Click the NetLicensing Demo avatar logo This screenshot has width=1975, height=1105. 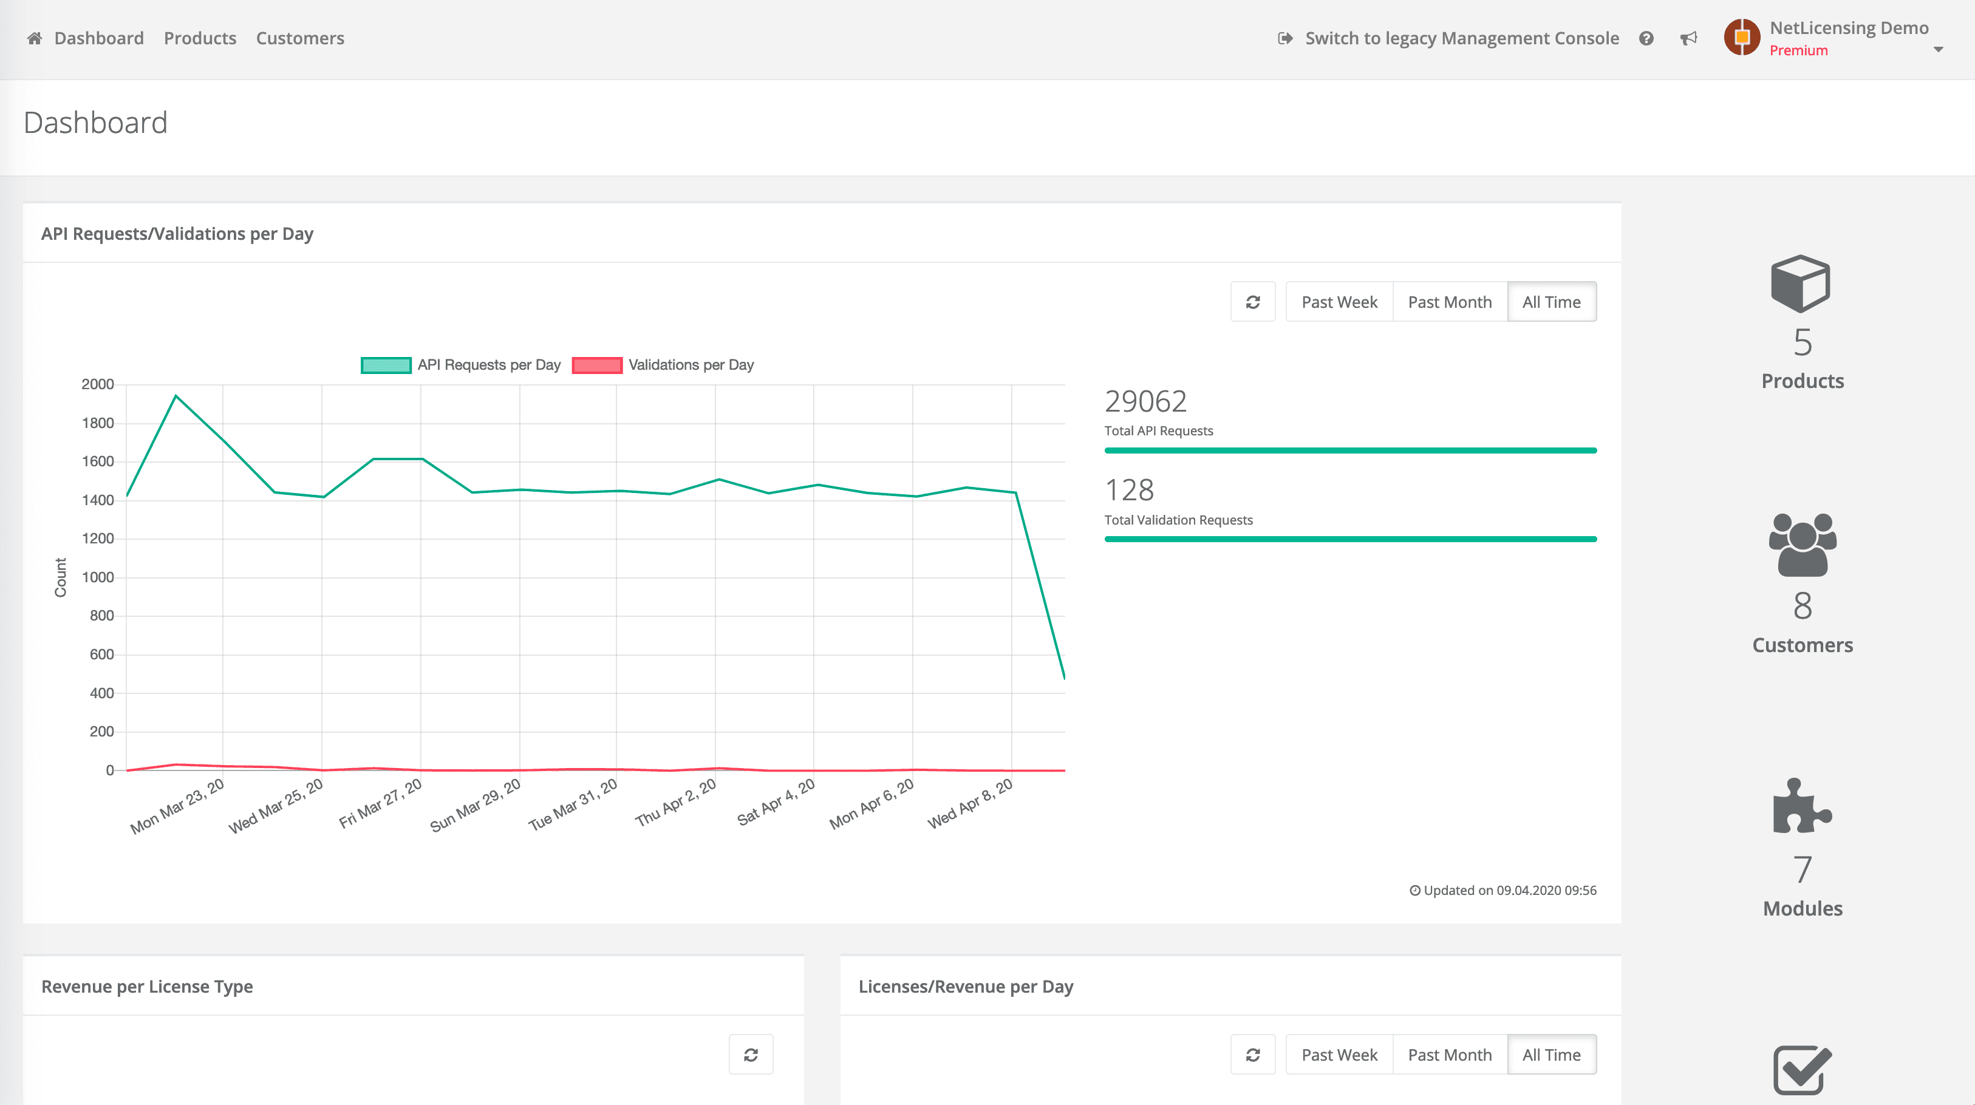[x=1741, y=38]
